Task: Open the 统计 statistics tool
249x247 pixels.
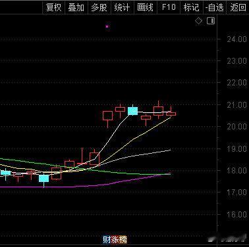Action: [x=122, y=7]
